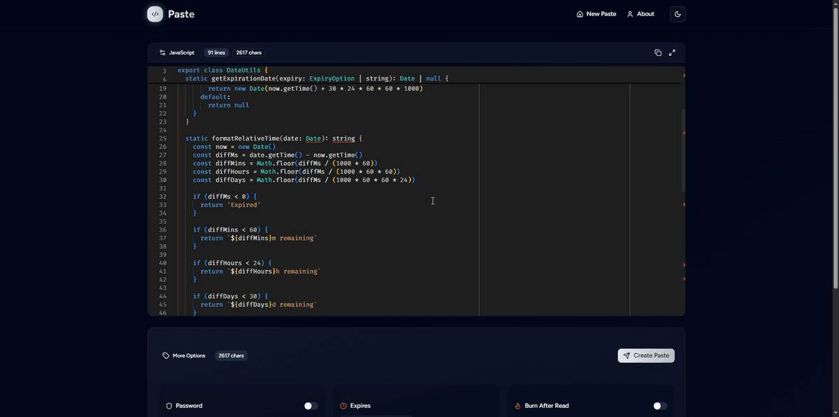The width and height of the screenshot is (839, 417).
Task: Click the Paste brand title text
Action: tap(181, 14)
